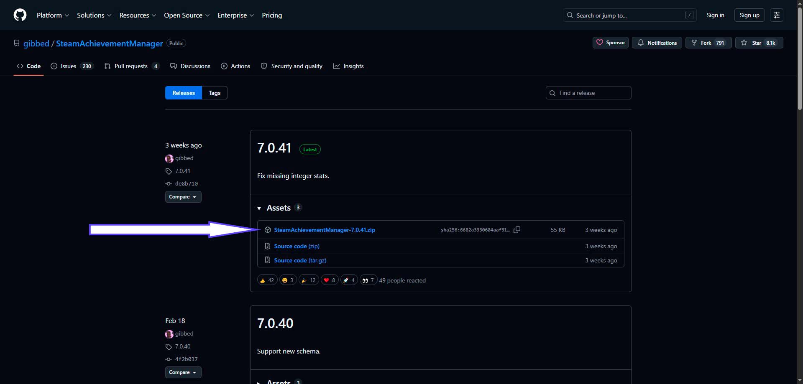Download Source code (zip)

(297, 246)
